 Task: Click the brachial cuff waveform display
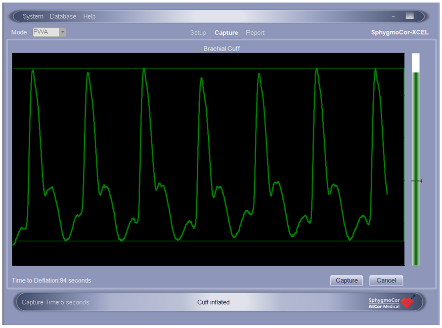(208, 159)
